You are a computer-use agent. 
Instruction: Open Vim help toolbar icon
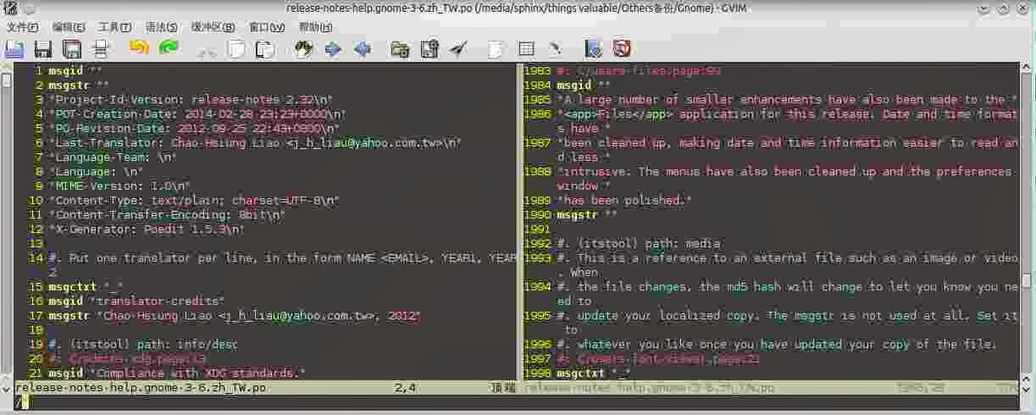point(594,49)
